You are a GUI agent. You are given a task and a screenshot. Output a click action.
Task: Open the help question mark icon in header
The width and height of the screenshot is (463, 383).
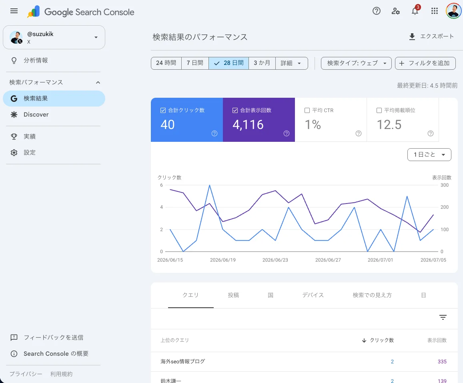tap(376, 11)
